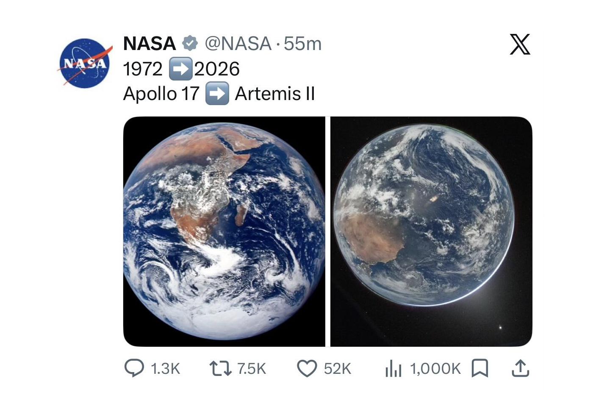The image size is (615, 409).
Task: Repost using the arrows icon
Action: [x=221, y=368]
